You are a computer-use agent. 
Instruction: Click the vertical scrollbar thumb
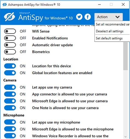(x=125, y=56)
